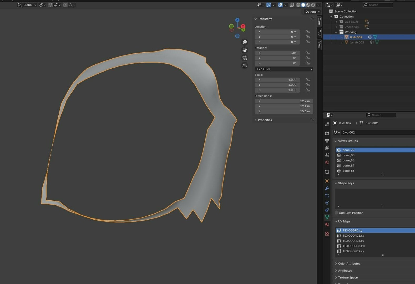Image resolution: width=415 pixels, height=284 pixels.
Task: Click the zoom magnifier viewport gizmo
Action: tap(245, 42)
